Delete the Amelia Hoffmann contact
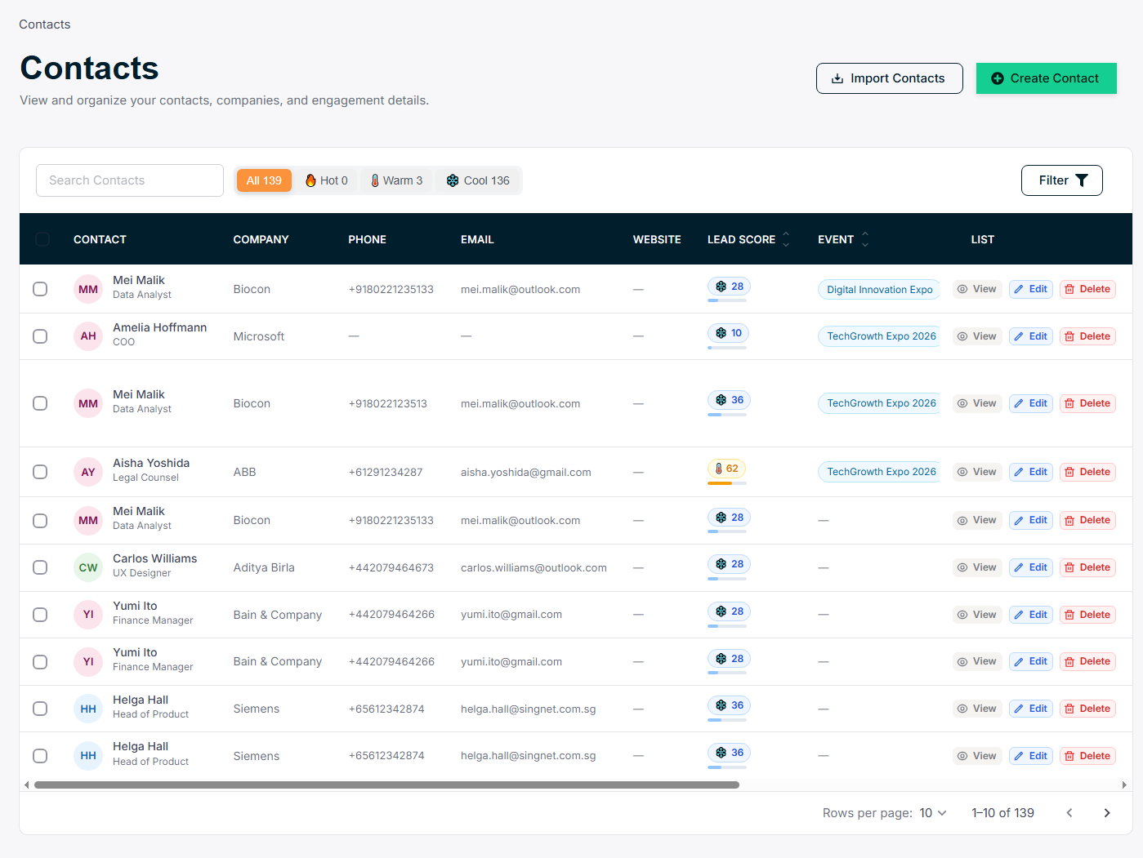 (x=1087, y=336)
